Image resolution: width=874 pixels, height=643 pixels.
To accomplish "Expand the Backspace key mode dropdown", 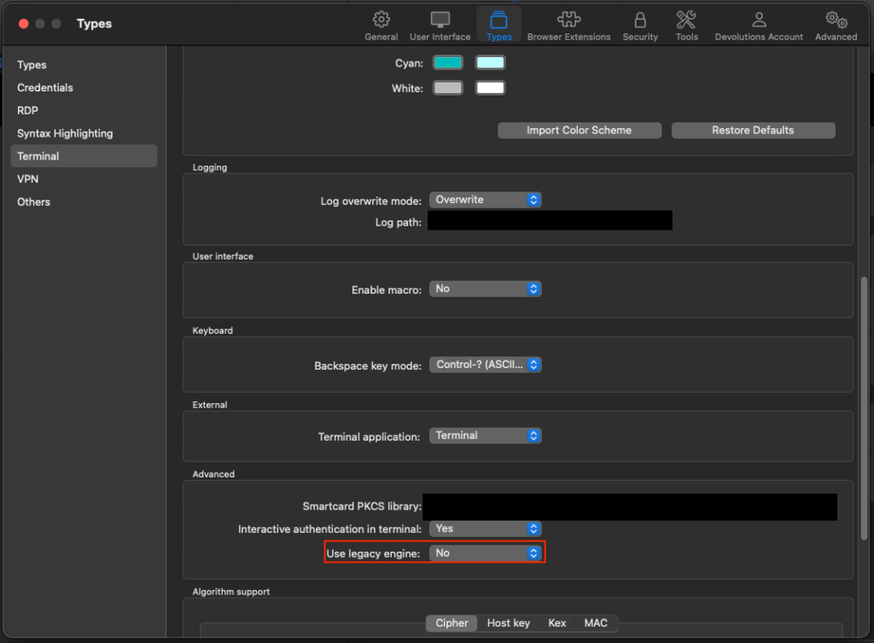I will click(485, 365).
